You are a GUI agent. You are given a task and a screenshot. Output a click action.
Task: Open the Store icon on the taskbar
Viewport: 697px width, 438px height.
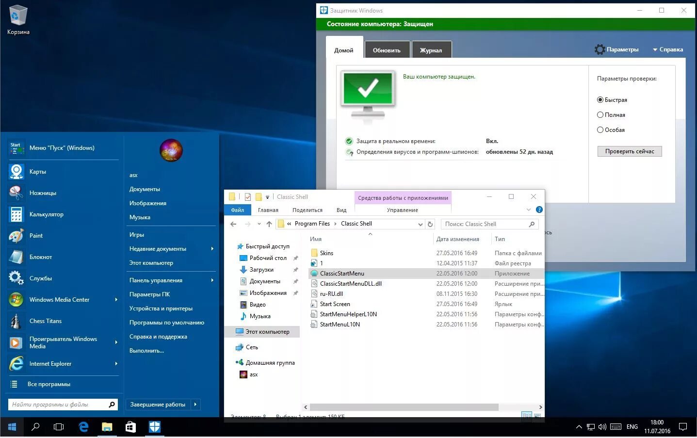tap(130, 427)
